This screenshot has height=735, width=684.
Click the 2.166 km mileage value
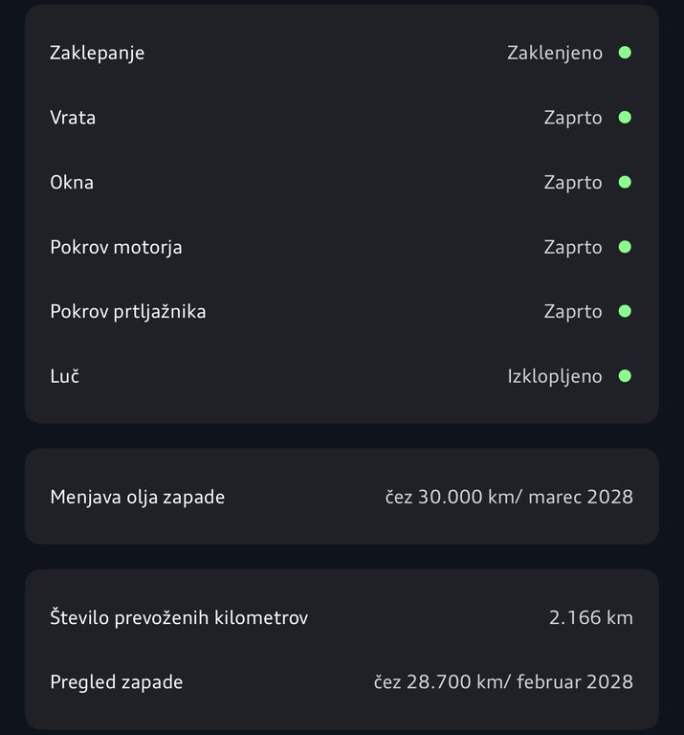coord(590,617)
